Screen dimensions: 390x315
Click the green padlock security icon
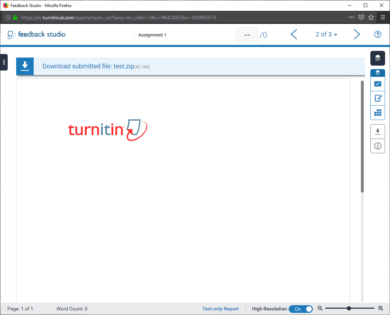coord(15,18)
